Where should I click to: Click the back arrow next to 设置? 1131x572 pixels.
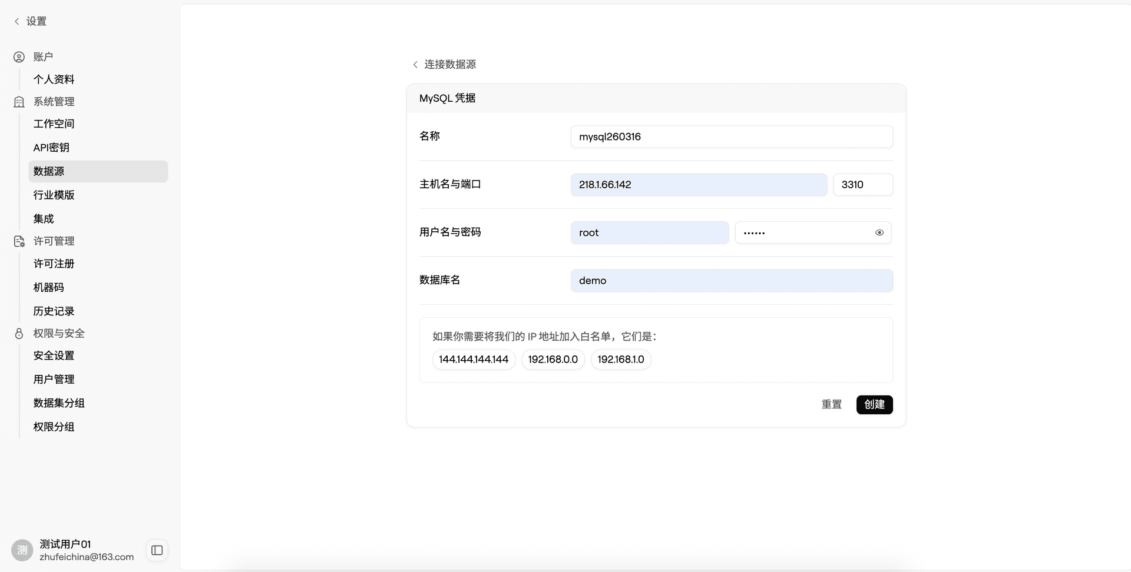[16, 21]
